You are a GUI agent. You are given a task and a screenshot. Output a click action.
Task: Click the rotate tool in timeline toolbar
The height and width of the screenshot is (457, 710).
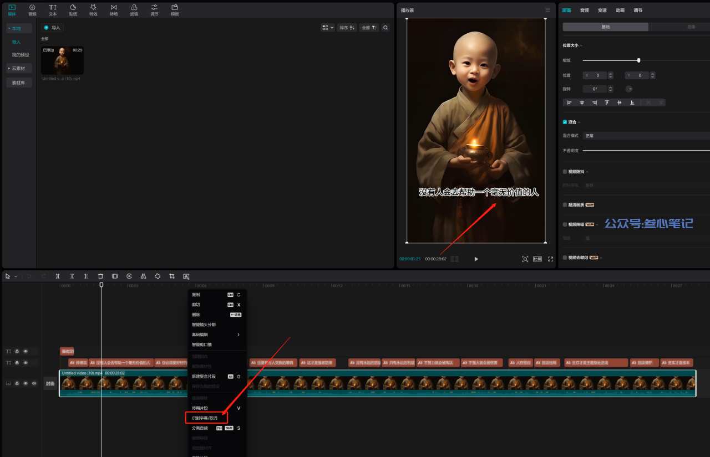(x=158, y=276)
